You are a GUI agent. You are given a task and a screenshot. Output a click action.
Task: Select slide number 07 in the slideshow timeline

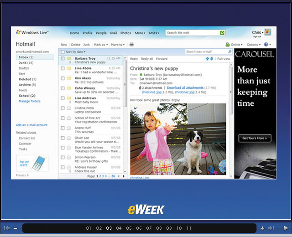(149, 228)
